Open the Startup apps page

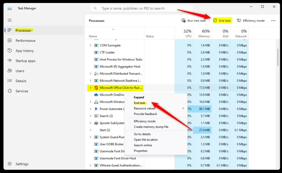(44, 61)
